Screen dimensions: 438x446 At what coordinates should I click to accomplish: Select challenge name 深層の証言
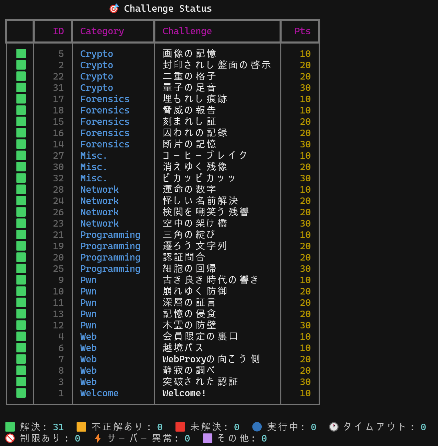190,302
